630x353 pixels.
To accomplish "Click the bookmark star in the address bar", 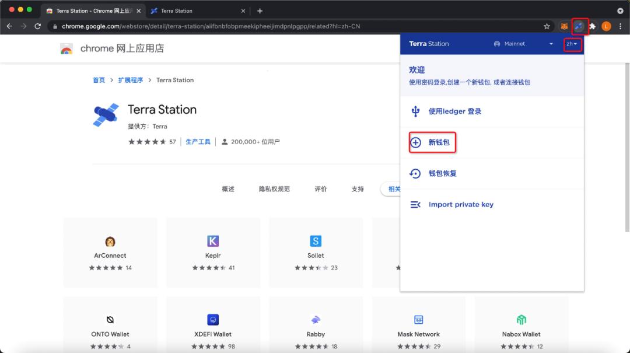I will [x=547, y=26].
